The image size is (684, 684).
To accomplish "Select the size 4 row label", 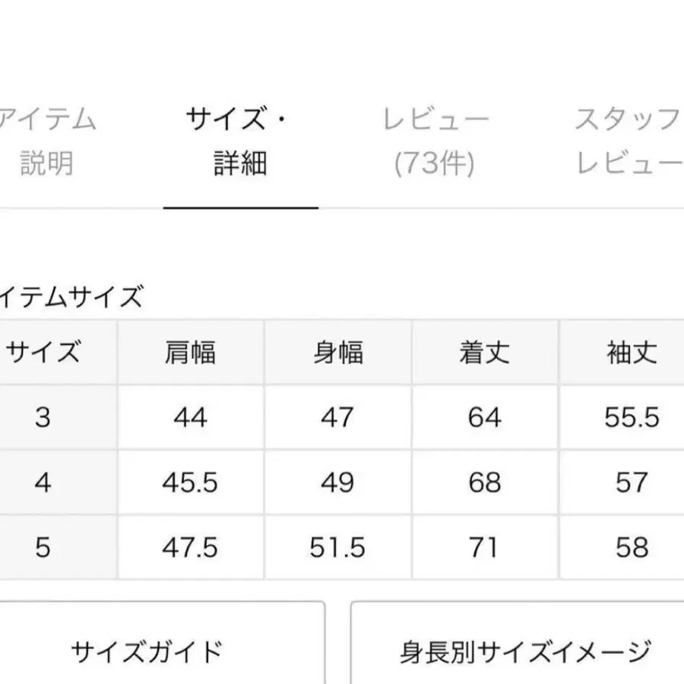I will pyautogui.click(x=43, y=482).
